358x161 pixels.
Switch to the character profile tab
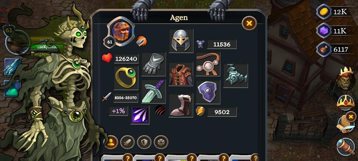coord(111,142)
